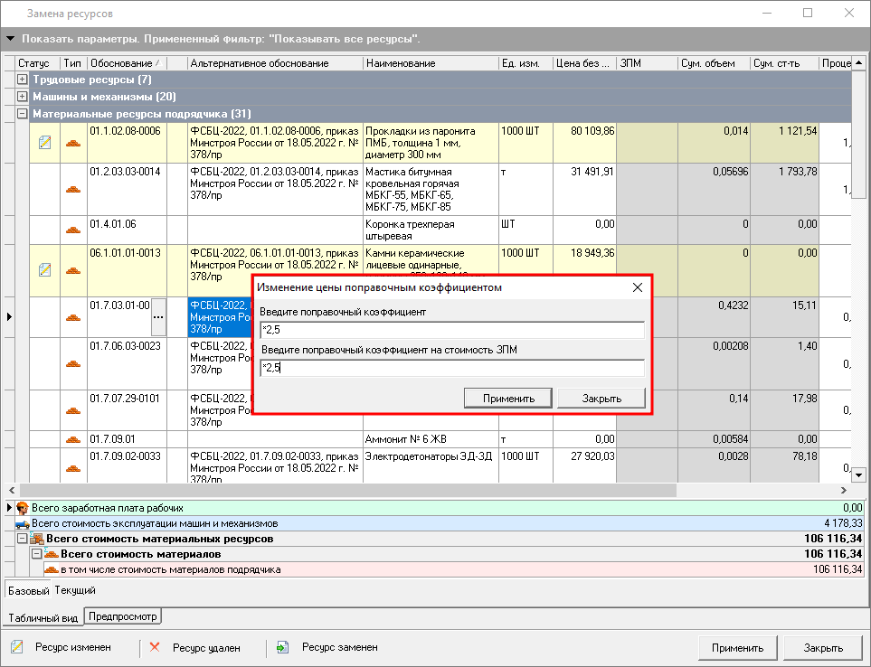The image size is (871, 667).
Task: Click material type icon for 06.1.01.01-0013
Action: pyautogui.click(x=73, y=271)
